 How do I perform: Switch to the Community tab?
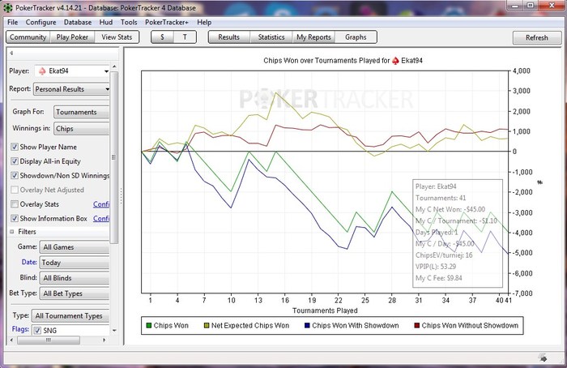coord(28,37)
